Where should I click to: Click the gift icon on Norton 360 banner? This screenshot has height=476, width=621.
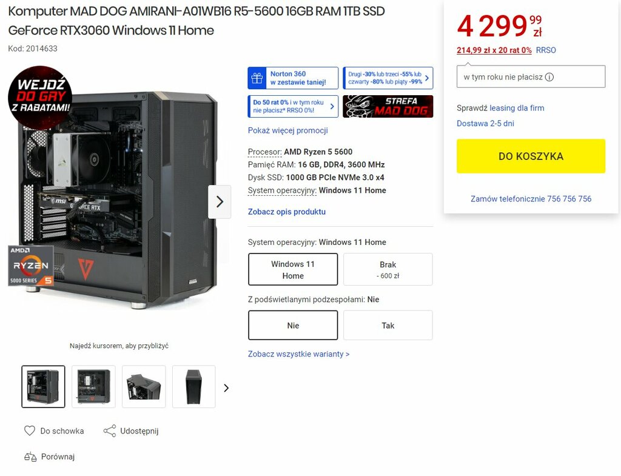pos(257,78)
